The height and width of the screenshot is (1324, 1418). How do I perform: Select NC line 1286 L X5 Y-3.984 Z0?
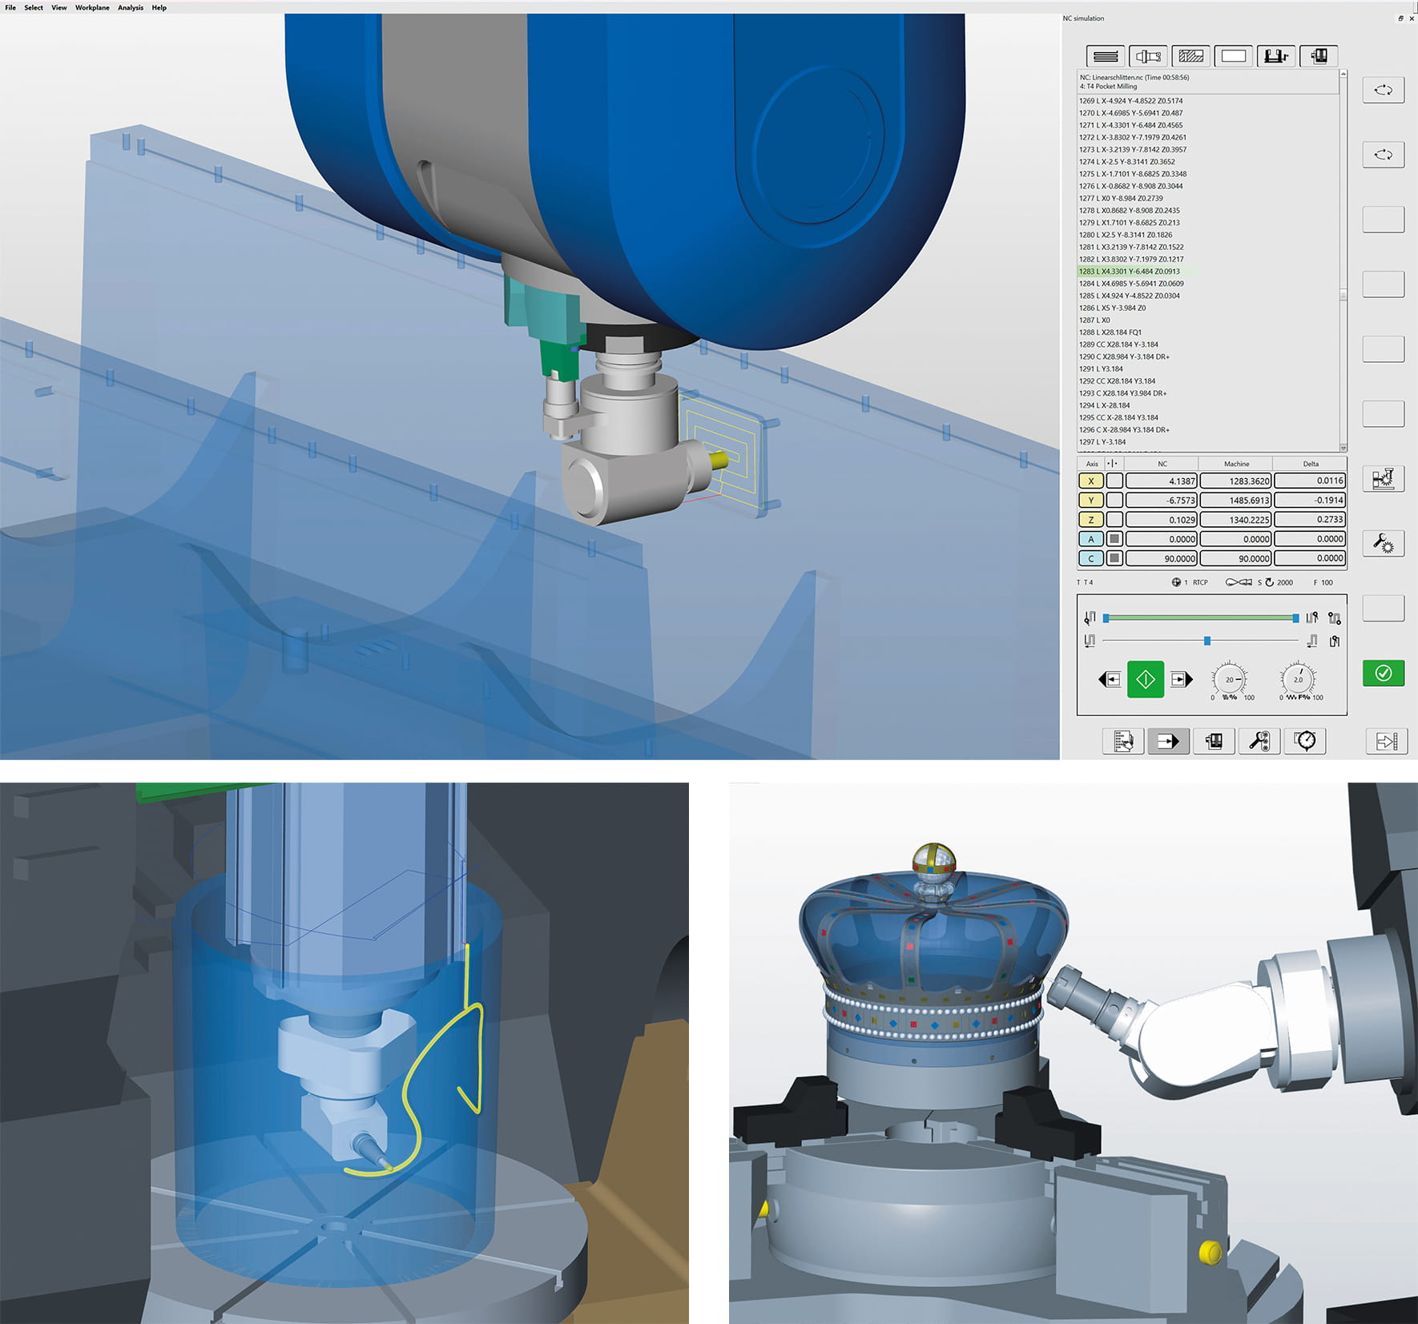[x=1112, y=308]
